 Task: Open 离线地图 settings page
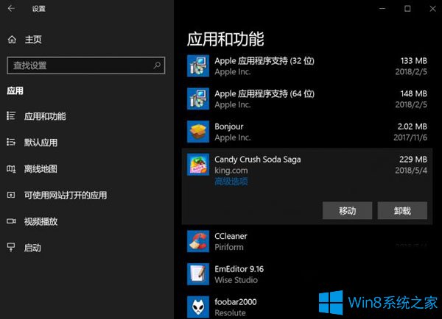(41, 169)
